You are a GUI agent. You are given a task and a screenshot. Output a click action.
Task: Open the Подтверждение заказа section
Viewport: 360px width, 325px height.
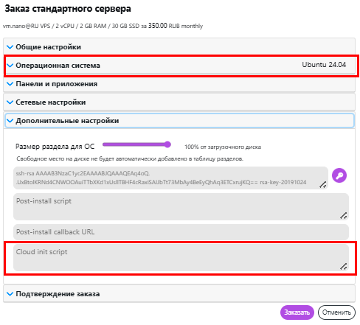coord(179,294)
